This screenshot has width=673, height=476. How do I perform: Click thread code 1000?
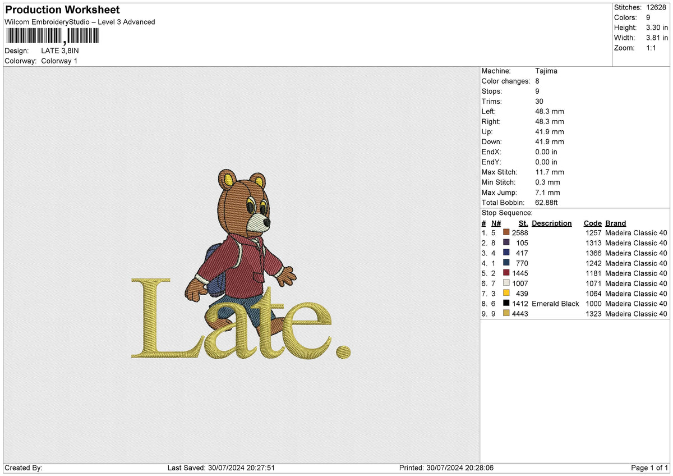(x=593, y=304)
